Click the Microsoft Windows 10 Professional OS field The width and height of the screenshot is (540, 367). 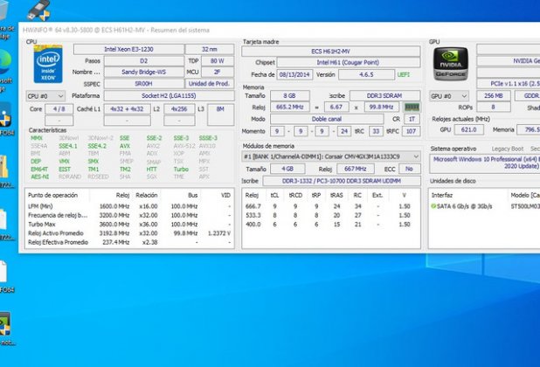pos(485,163)
